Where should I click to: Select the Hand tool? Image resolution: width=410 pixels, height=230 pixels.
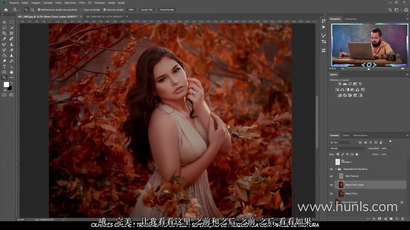click(x=11, y=72)
